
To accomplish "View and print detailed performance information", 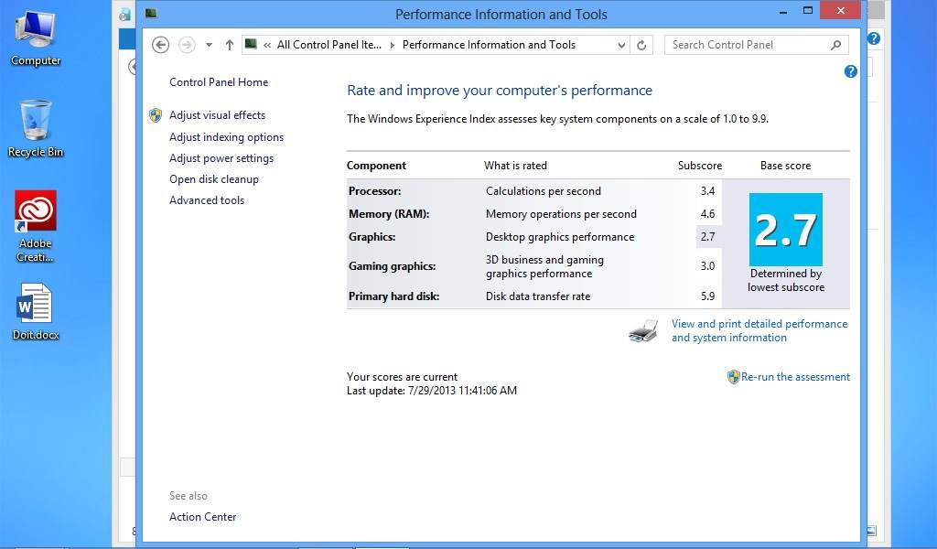I will coord(759,330).
